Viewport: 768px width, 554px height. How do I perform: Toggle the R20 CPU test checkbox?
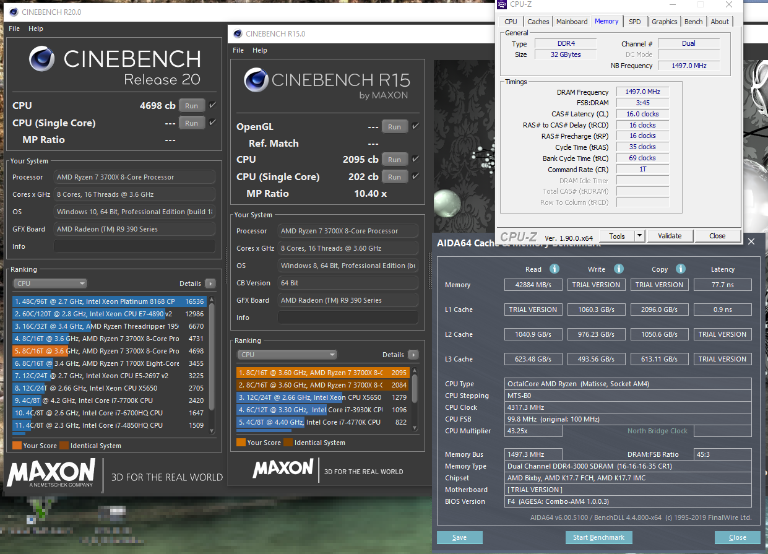(x=212, y=105)
